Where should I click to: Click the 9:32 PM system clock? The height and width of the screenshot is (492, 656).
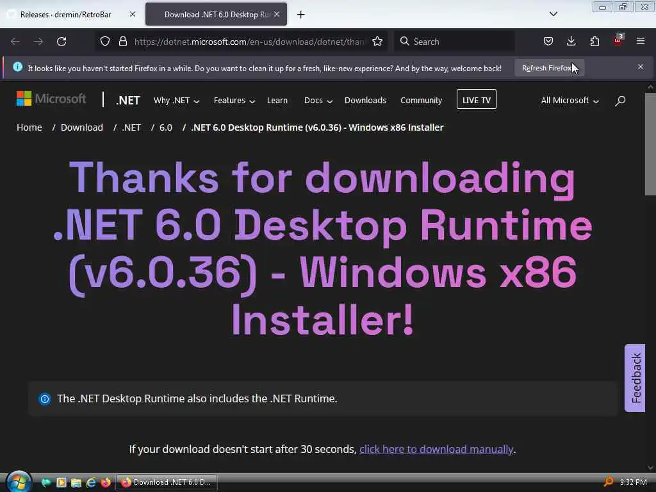point(634,482)
